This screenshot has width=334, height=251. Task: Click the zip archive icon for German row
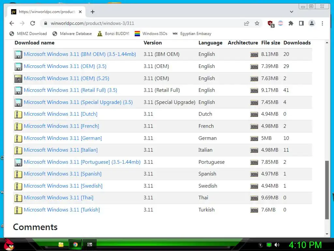pos(18,139)
